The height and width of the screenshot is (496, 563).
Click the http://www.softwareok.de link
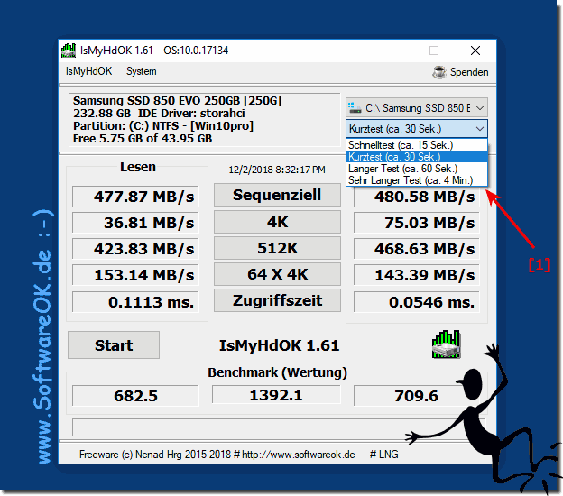(x=299, y=455)
